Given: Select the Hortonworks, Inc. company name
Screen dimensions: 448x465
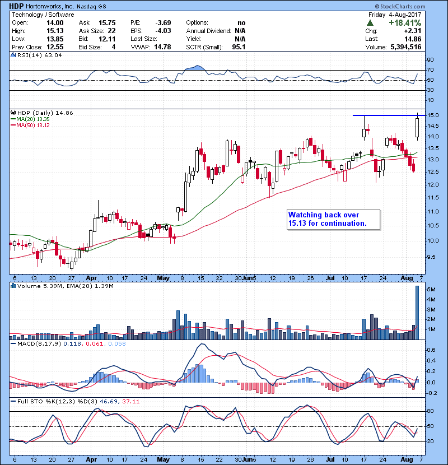Looking at the screenshot, I should (50, 6).
